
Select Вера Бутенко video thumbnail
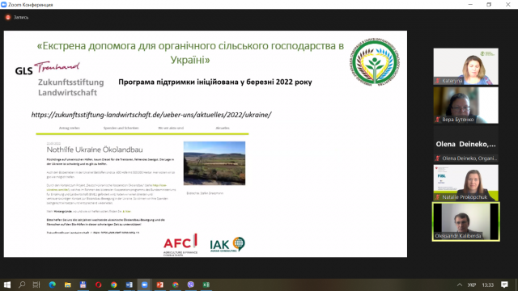[466, 105]
